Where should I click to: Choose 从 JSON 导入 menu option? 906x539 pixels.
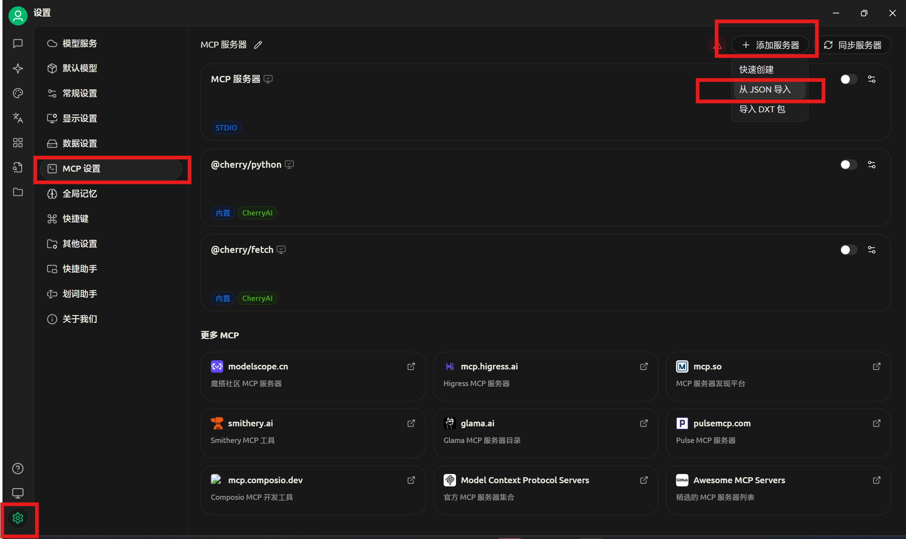[x=765, y=89]
